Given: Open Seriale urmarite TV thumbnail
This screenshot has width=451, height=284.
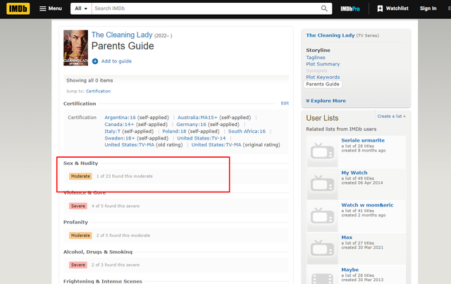Looking at the screenshot, I should click(x=322, y=152).
